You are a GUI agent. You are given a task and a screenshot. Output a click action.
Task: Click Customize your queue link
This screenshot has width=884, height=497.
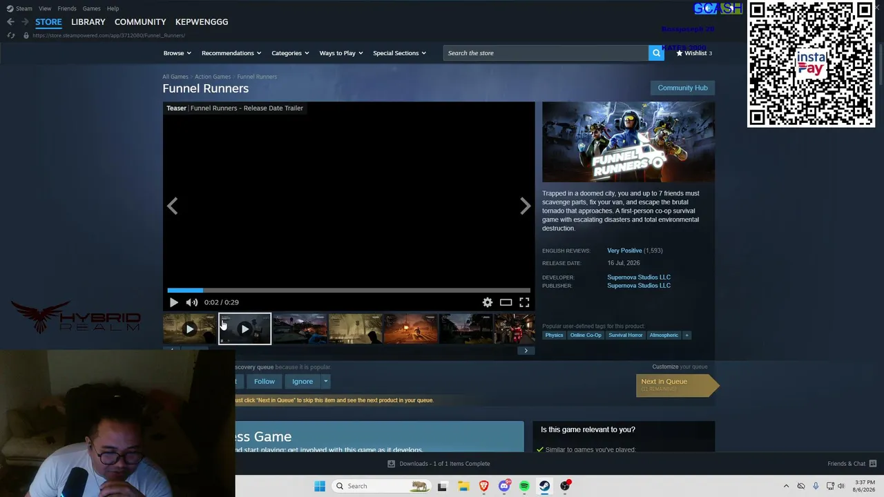[680, 367]
